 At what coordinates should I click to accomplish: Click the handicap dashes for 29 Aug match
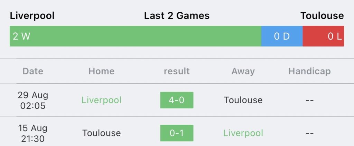tap(309, 100)
